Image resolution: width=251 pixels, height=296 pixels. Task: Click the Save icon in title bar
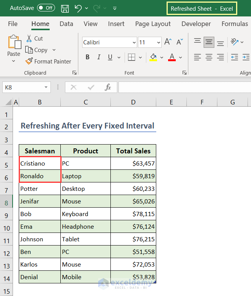[x=65, y=8]
